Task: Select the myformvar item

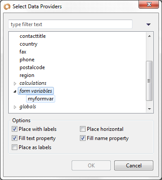Action: pos(40,99)
